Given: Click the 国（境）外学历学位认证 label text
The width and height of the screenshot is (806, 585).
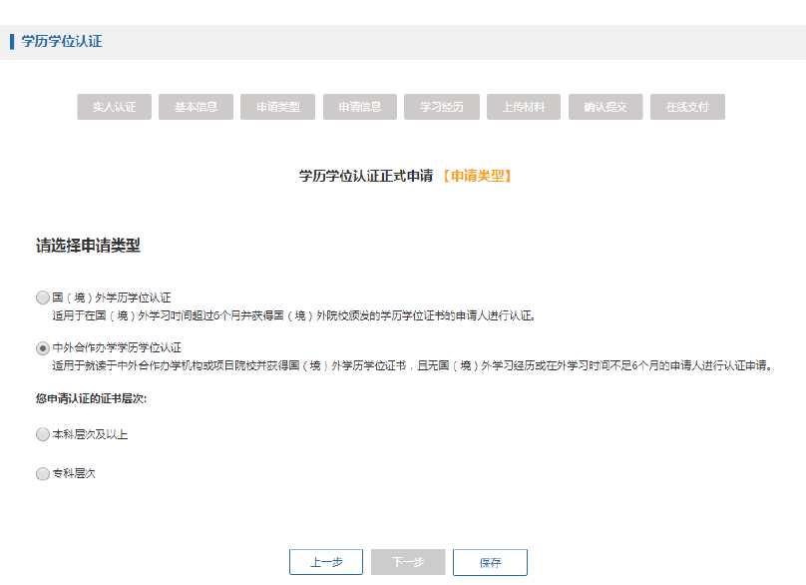Looking at the screenshot, I should point(112,297).
